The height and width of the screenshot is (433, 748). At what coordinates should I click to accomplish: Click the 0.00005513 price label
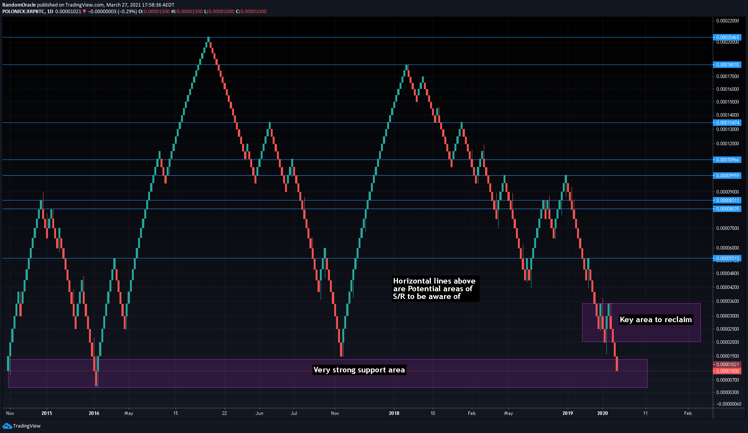(727, 258)
